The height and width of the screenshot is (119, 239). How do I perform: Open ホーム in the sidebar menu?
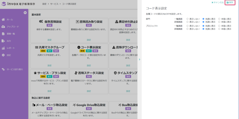10,20
